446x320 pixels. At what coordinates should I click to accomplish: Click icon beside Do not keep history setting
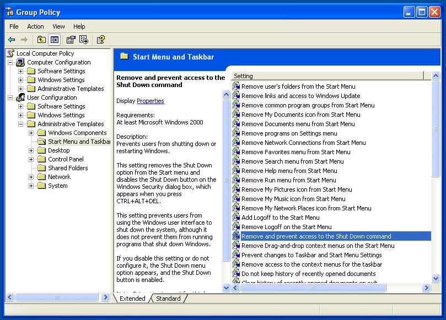[x=236, y=274]
